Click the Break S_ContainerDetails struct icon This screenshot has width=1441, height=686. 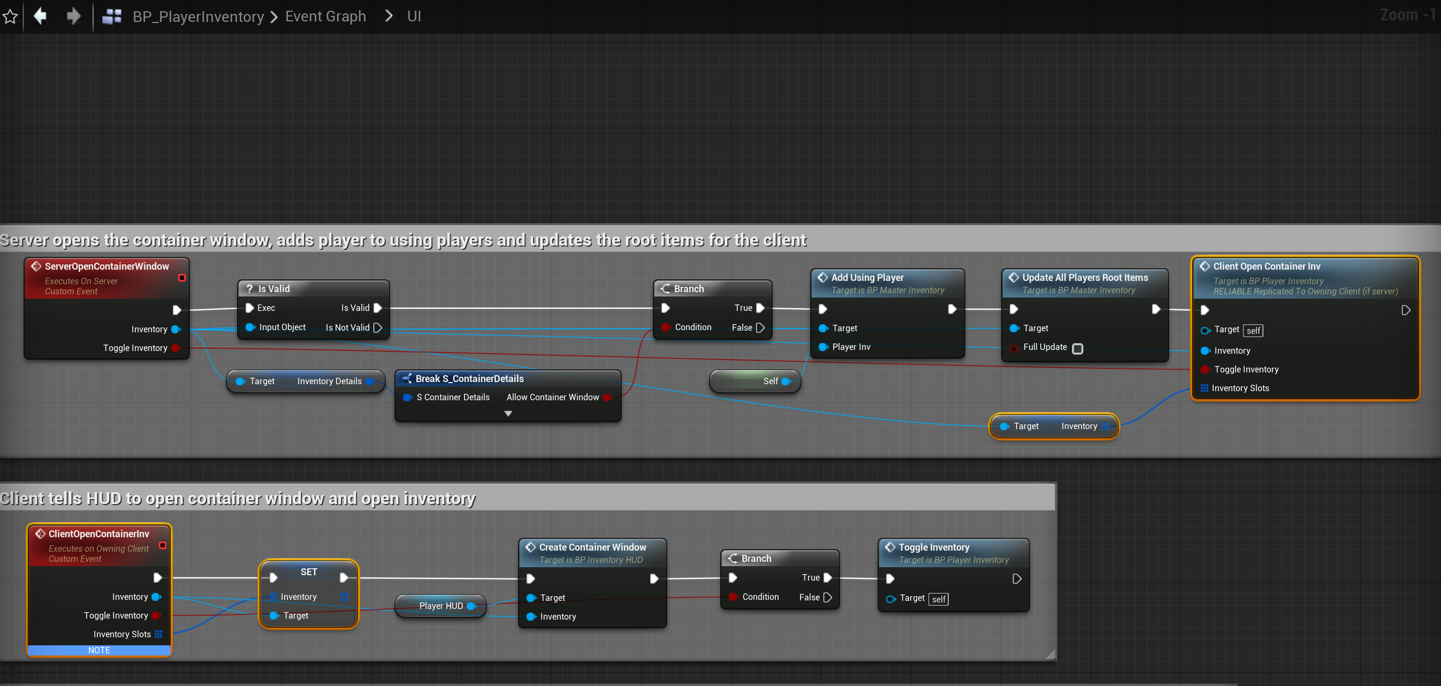[x=407, y=379]
